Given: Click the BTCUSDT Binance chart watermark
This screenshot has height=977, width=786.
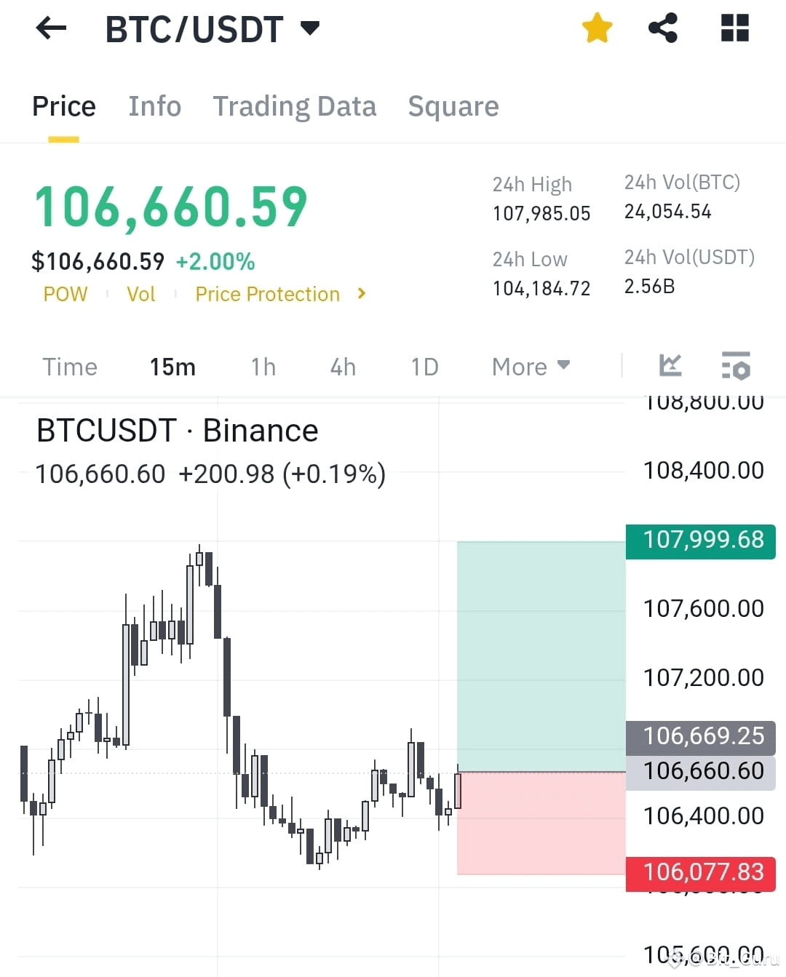Looking at the screenshot, I should pos(178,430).
